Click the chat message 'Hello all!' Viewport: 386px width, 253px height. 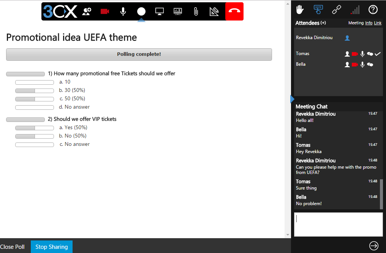305,120
